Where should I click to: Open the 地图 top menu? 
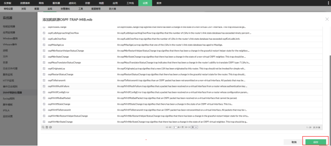coord(101,3)
